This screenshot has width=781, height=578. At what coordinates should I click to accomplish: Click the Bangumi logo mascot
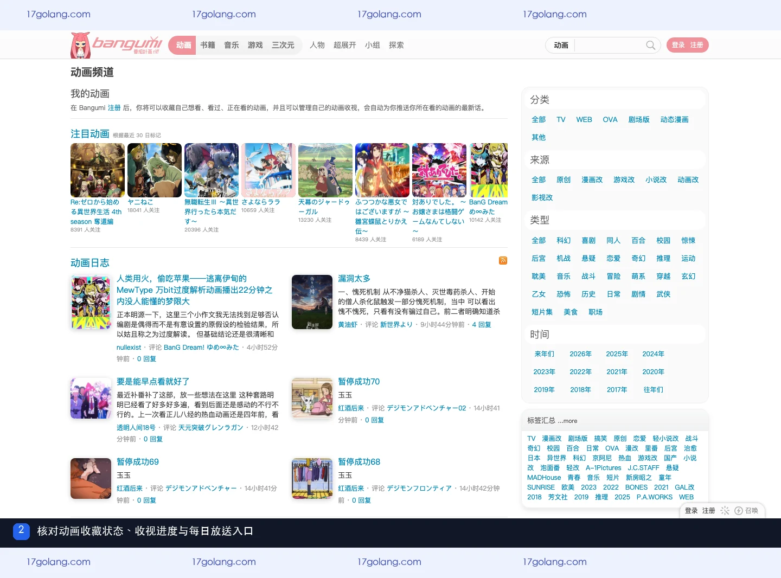click(x=80, y=45)
